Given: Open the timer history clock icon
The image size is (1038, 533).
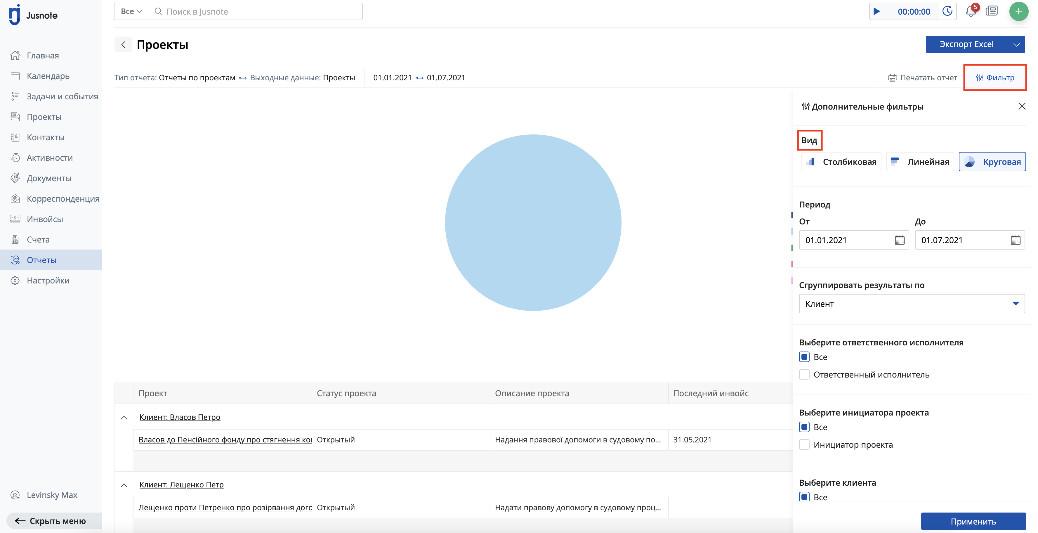Looking at the screenshot, I should tap(948, 11).
